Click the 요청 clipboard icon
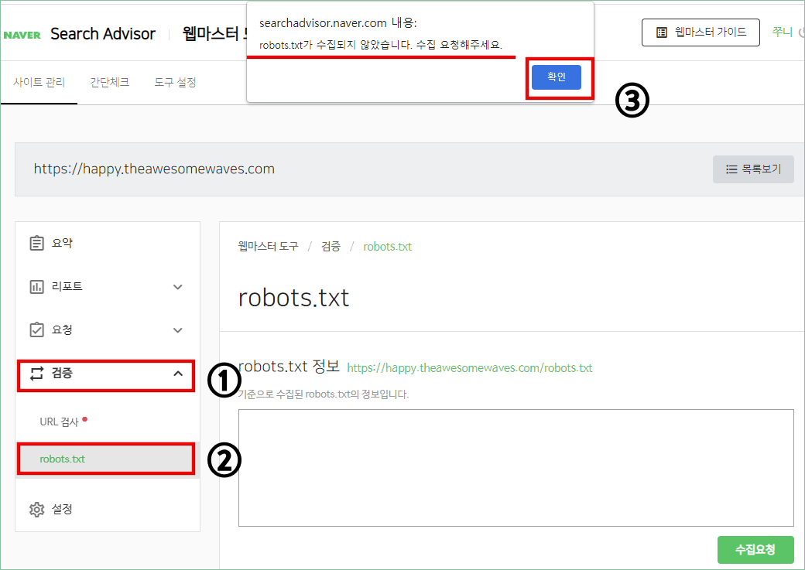This screenshot has width=805, height=570. click(x=37, y=329)
